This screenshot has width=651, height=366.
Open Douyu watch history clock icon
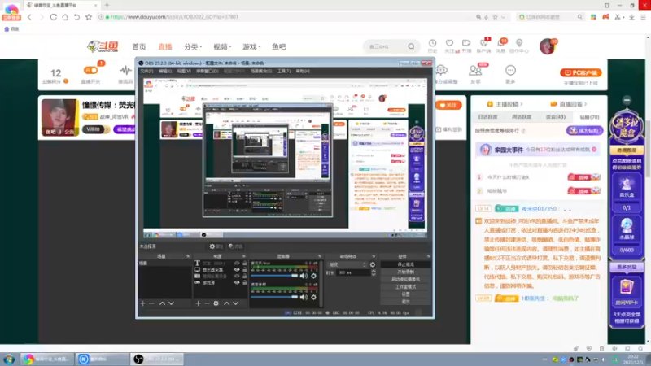(432, 43)
